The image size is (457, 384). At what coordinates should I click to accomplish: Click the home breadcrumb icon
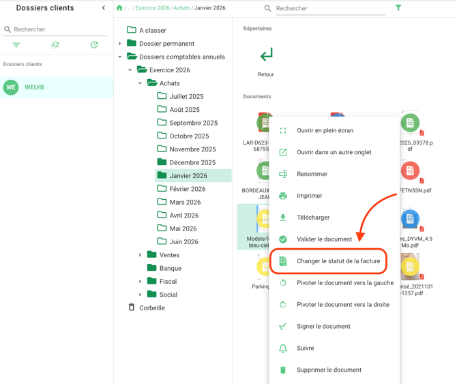pyautogui.click(x=119, y=8)
